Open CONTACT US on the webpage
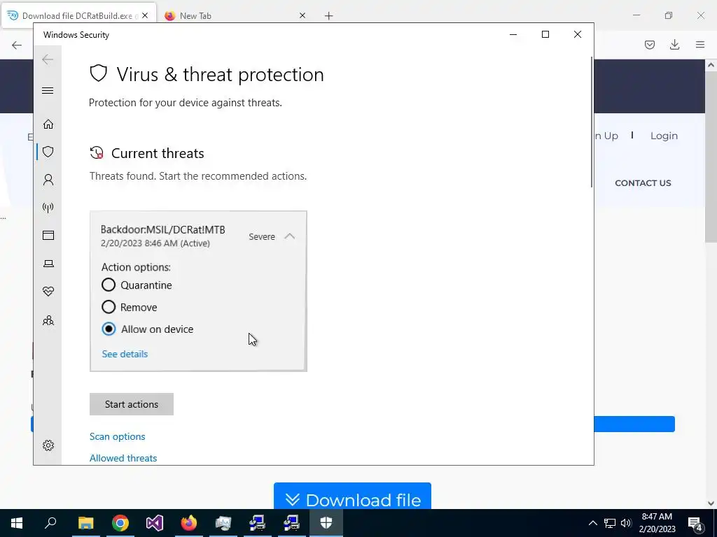 643,183
